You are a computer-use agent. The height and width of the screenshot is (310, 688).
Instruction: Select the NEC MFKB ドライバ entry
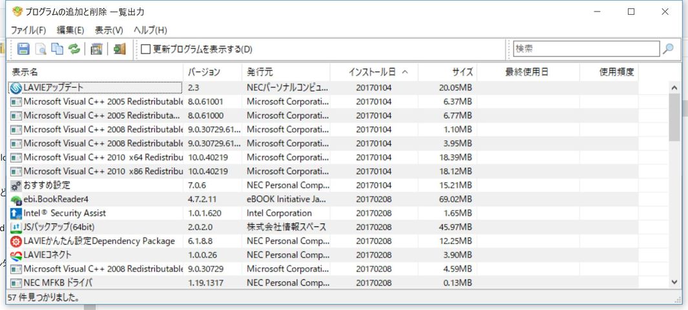click(x=57, y=283)
